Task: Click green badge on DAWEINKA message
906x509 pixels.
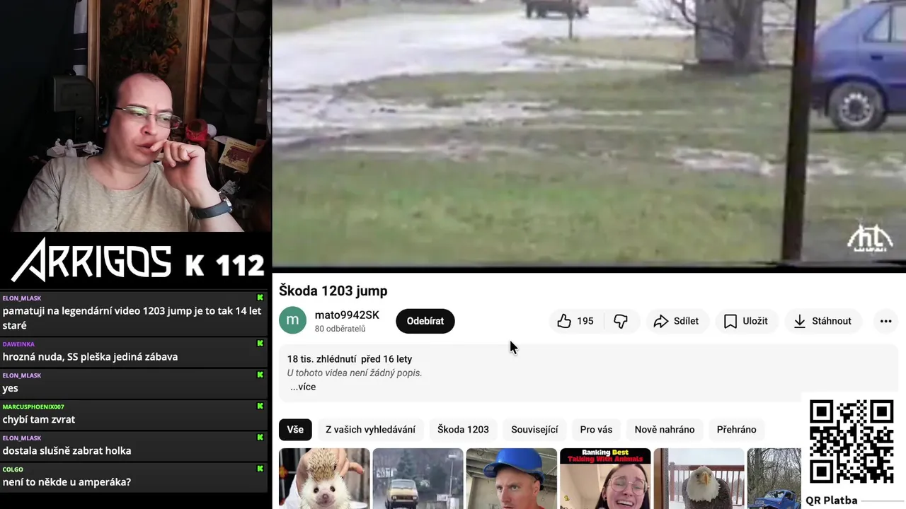Action: [260, 344]
